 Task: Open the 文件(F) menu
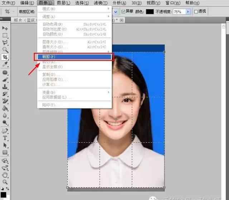(x=9, y=3)
